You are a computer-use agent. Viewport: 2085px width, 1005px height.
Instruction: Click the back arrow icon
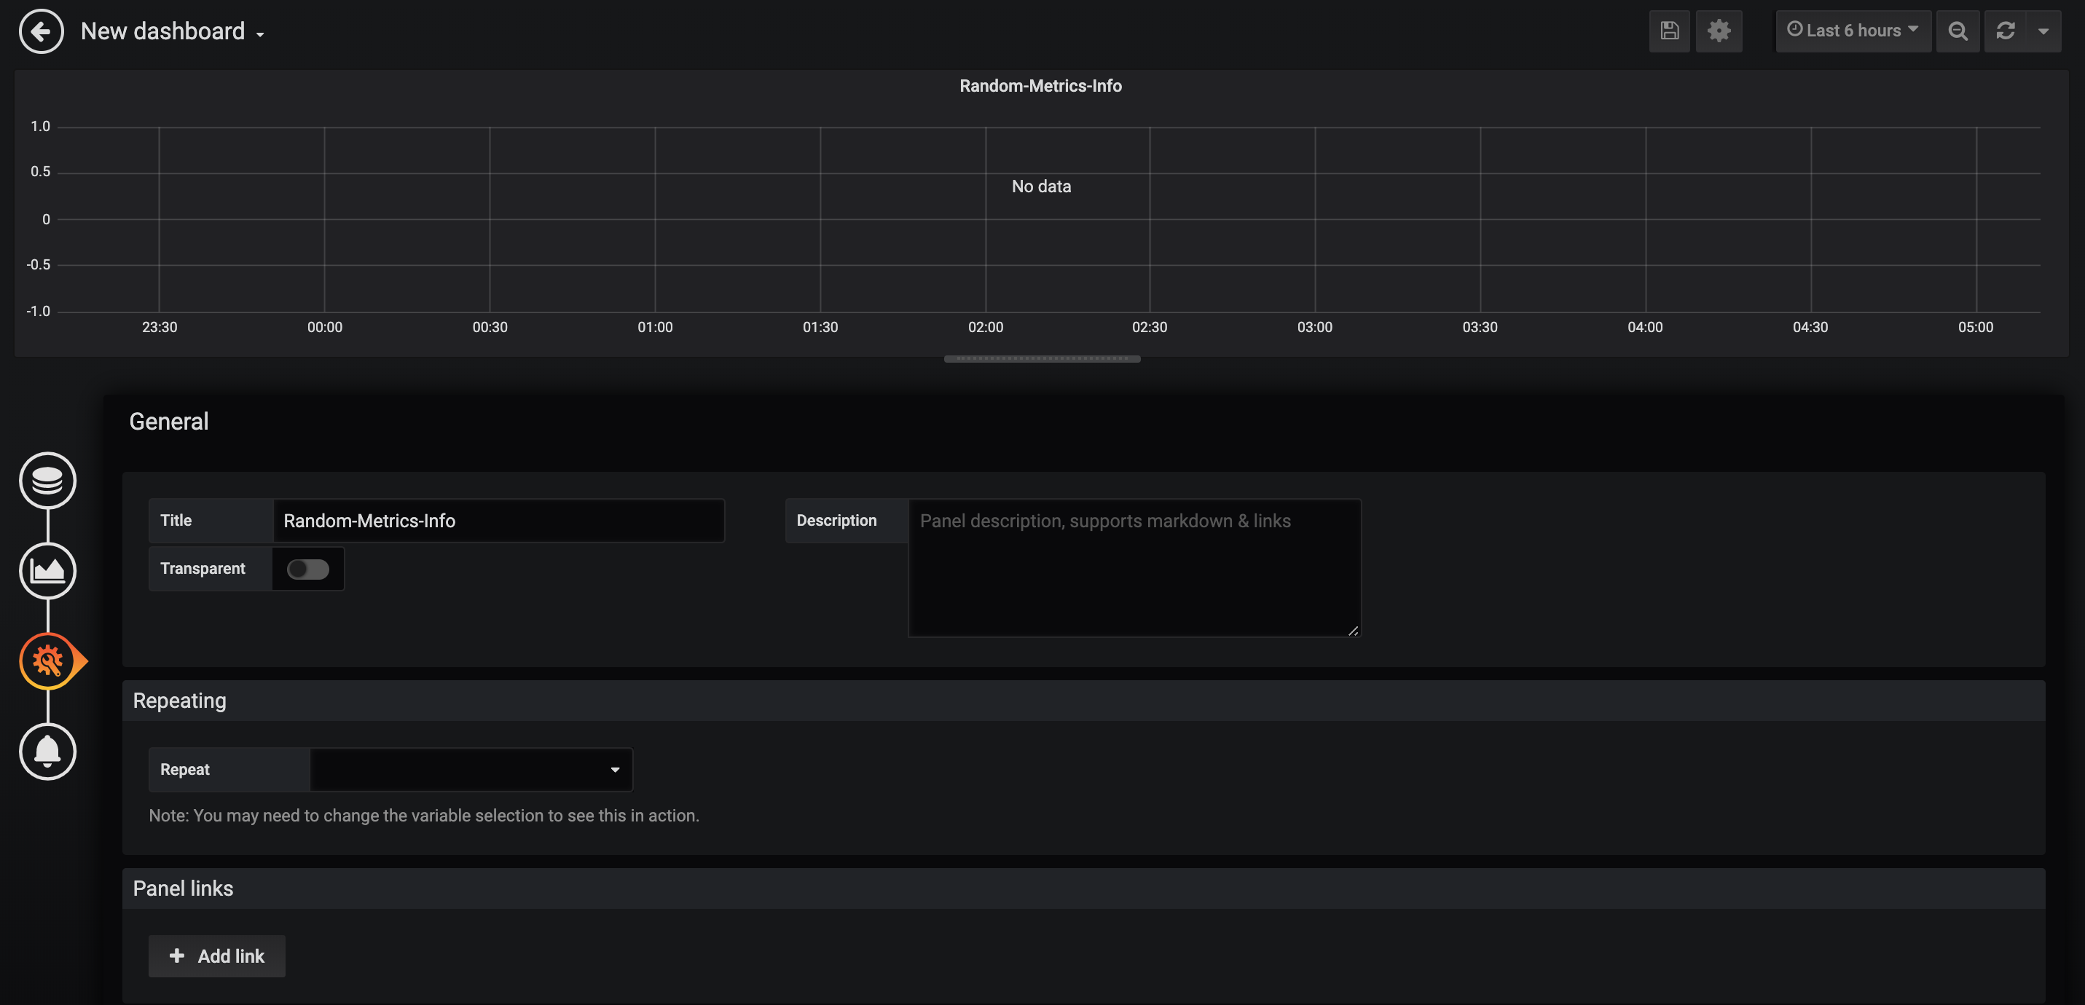coord(41,31)
